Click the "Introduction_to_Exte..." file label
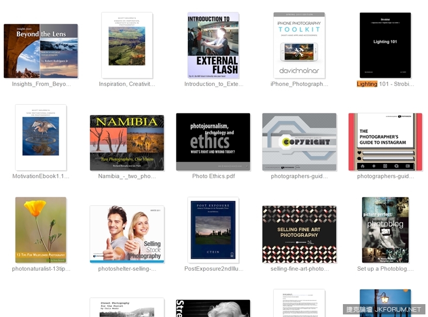Image resolution: width=428 pixels, height=317 pixels. pos(213,84)
